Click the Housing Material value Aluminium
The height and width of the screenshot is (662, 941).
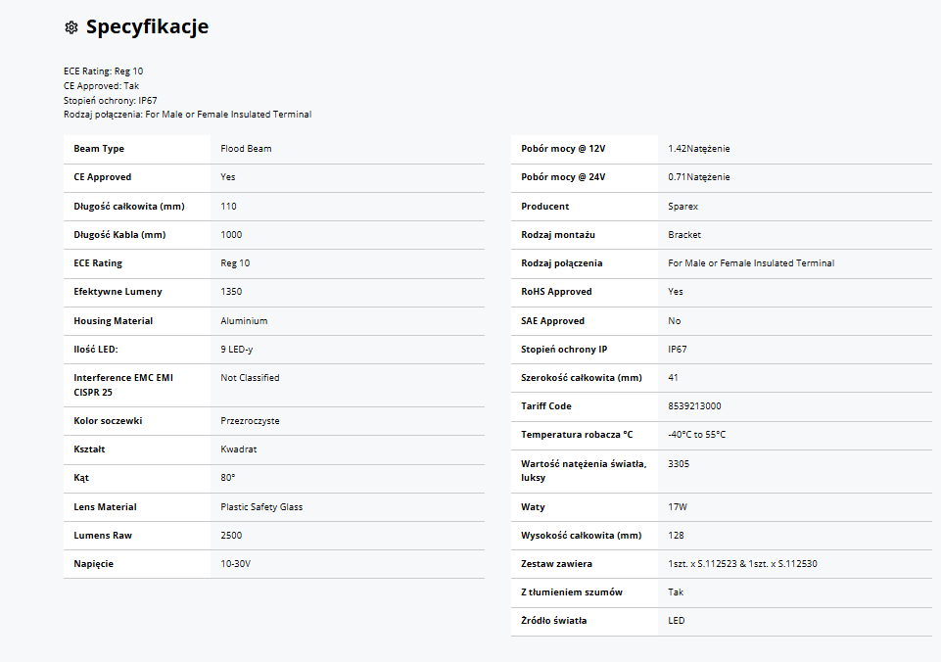point(245,321)
